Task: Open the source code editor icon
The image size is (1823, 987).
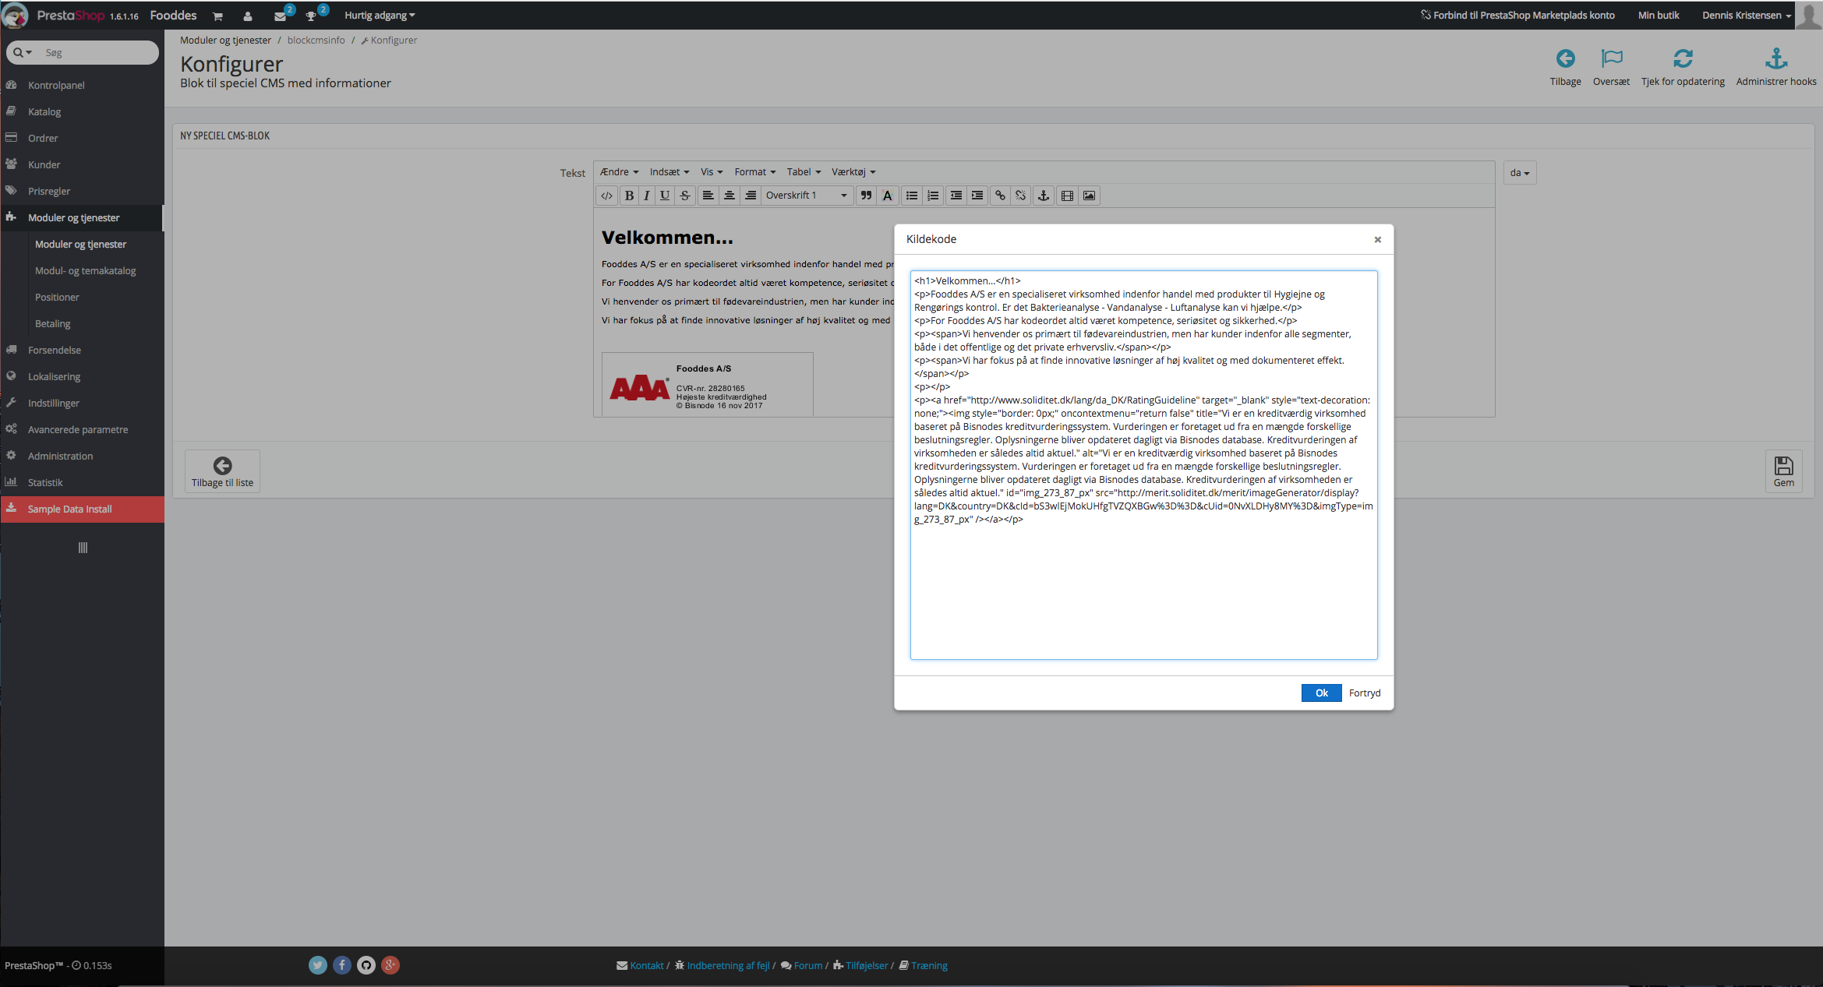Action: 606,196
